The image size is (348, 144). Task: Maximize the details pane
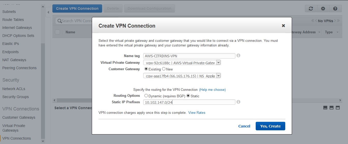coord(338,108)
